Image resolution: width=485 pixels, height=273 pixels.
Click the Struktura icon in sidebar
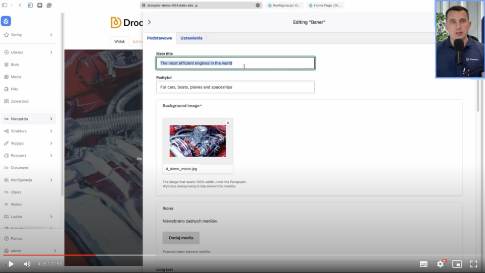(x=6, y=131)
